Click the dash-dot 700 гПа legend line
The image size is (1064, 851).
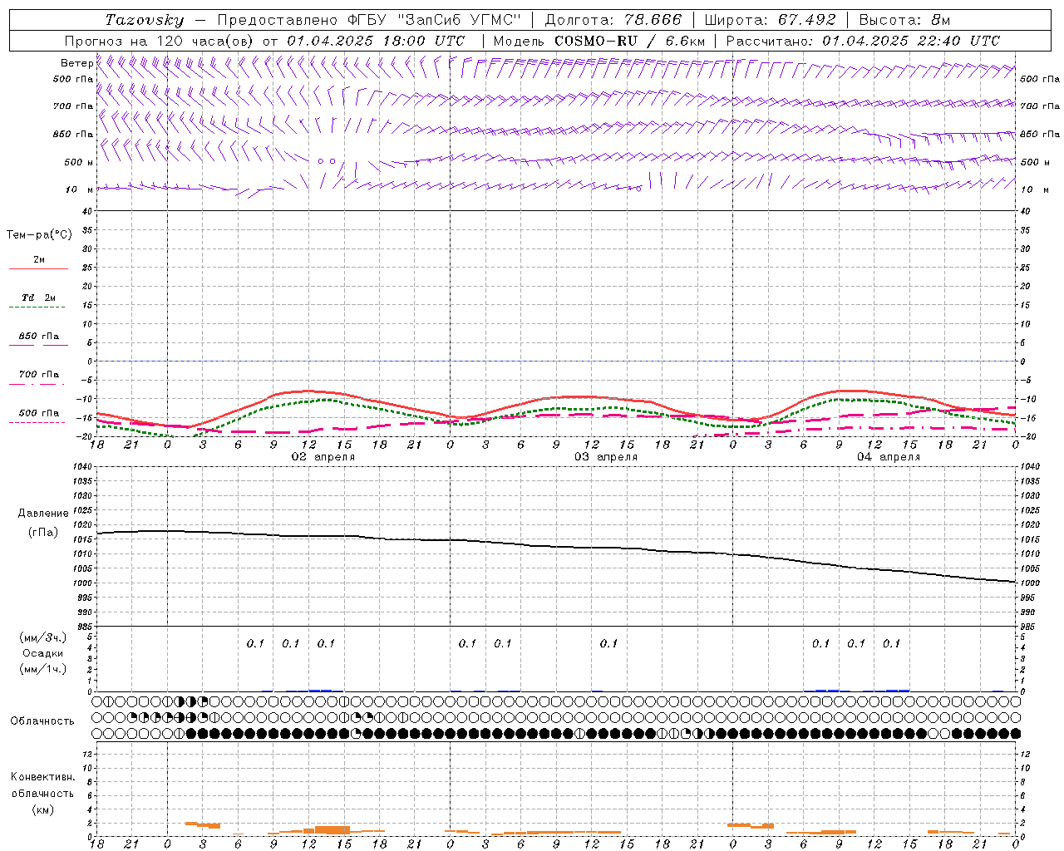[x=37, y=384]
